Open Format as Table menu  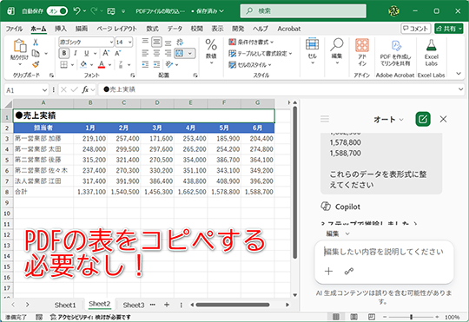tap(261, 54)
